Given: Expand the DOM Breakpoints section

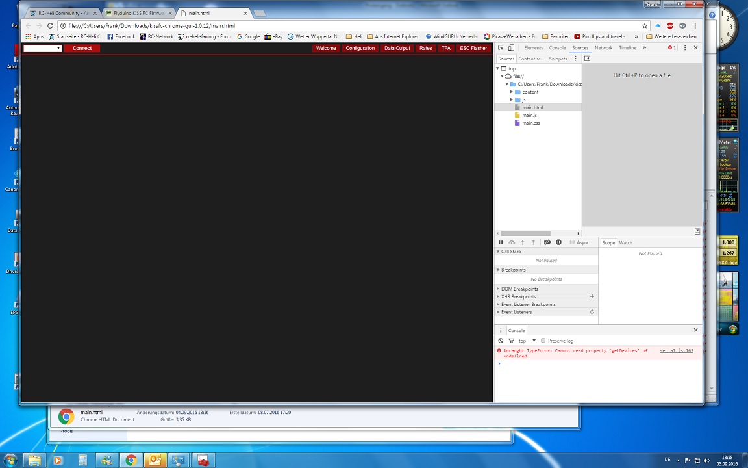Looking at the screenshot, I should 499,289.
